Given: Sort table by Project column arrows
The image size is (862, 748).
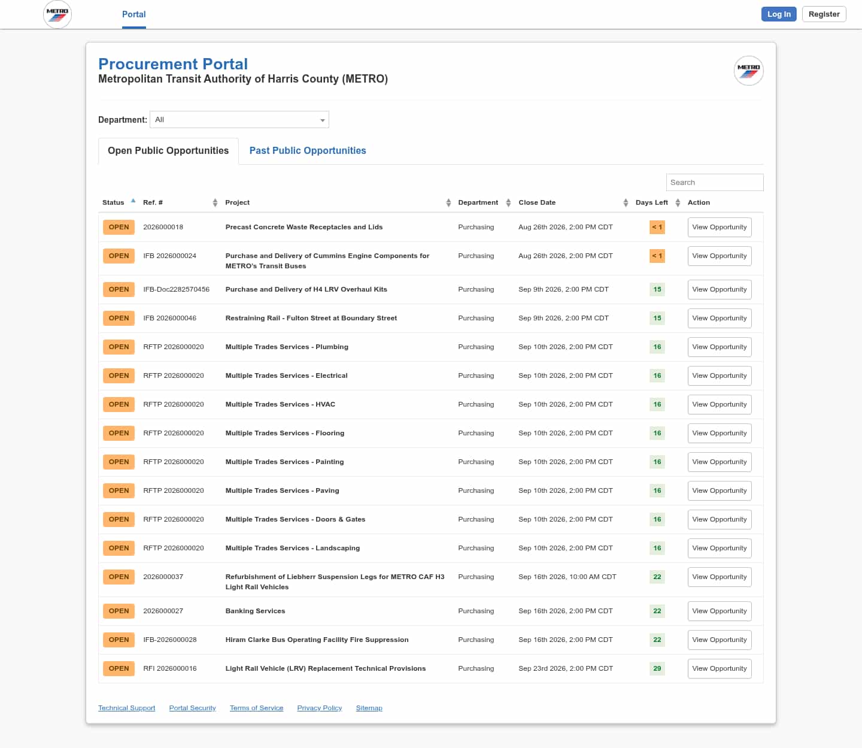Looking at the screenshot, I should pyautogui.click(x=448, y=203).
